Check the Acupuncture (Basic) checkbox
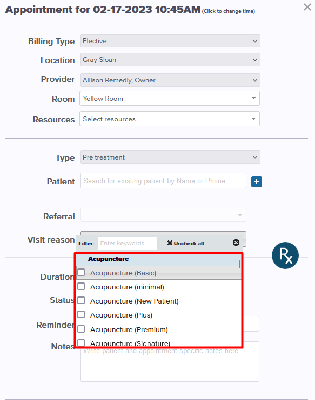This screenshot has height=400, width=315. point(81,272)
